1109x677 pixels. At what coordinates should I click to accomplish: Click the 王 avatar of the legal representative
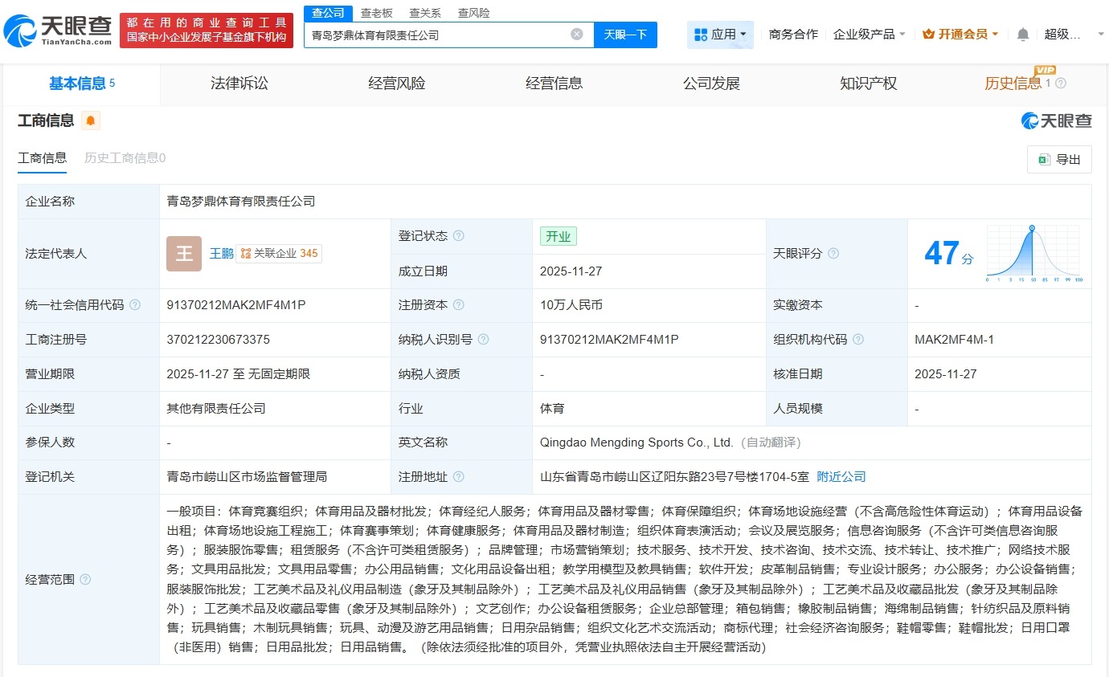183,253
